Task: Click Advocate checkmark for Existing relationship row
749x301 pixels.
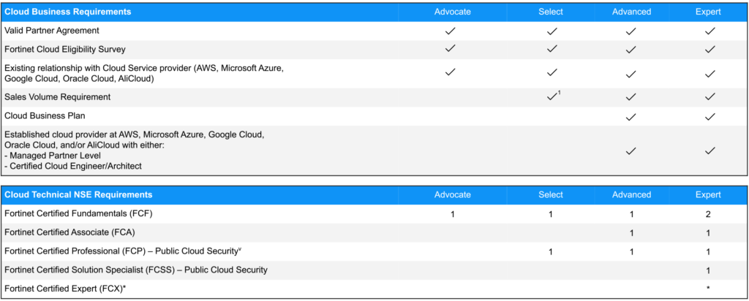Action: (450, 72)
